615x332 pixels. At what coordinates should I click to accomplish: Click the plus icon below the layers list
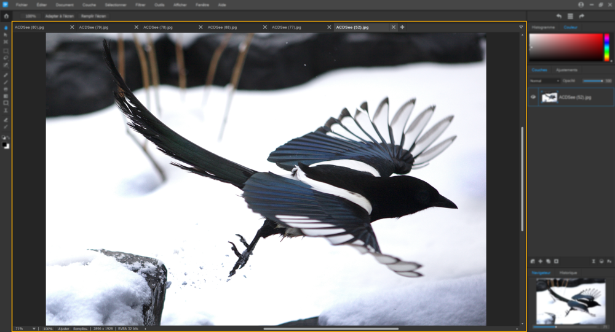[540, 261]
